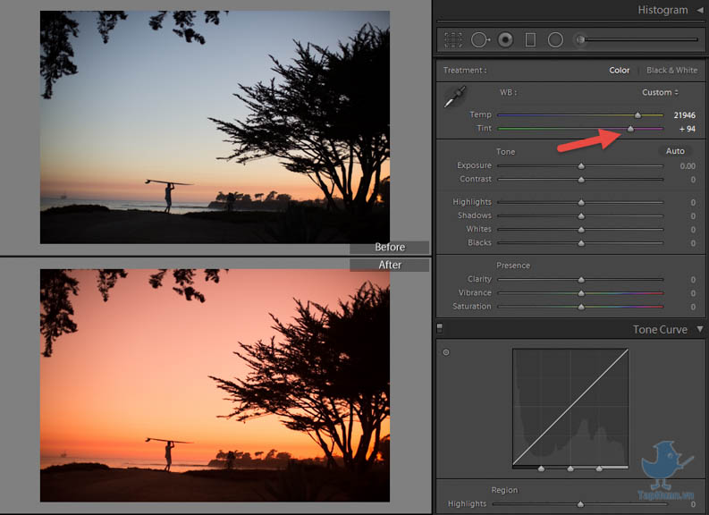Click the Temp value field 21946

click(684, 115)
